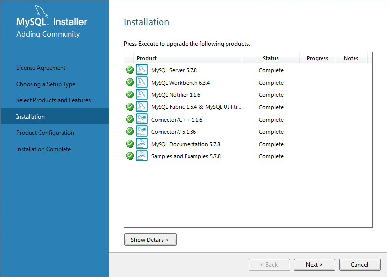Click the MySQL Documentation 5.7.8 product icon

click(x=142, y=144)
